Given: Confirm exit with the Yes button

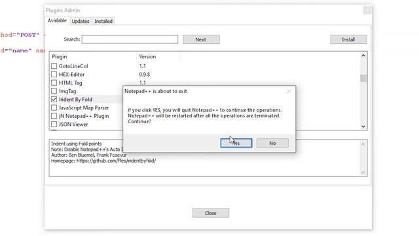Looking at the screenshot, I should pos(236,143).
